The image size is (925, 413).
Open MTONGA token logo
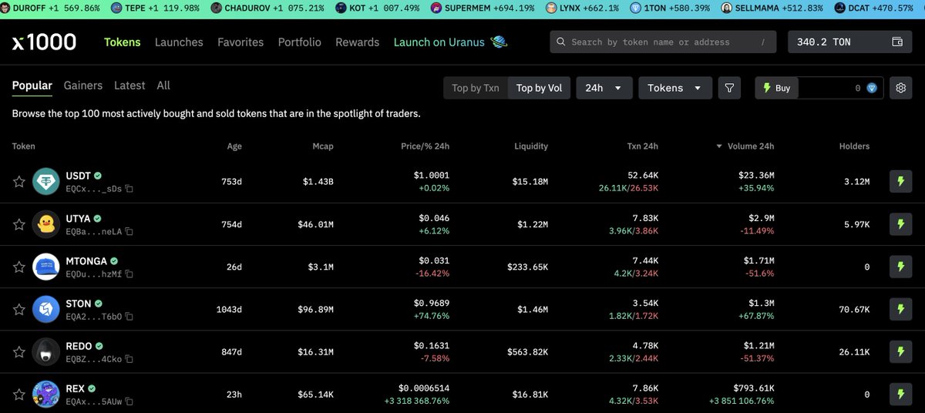[46, 267]
